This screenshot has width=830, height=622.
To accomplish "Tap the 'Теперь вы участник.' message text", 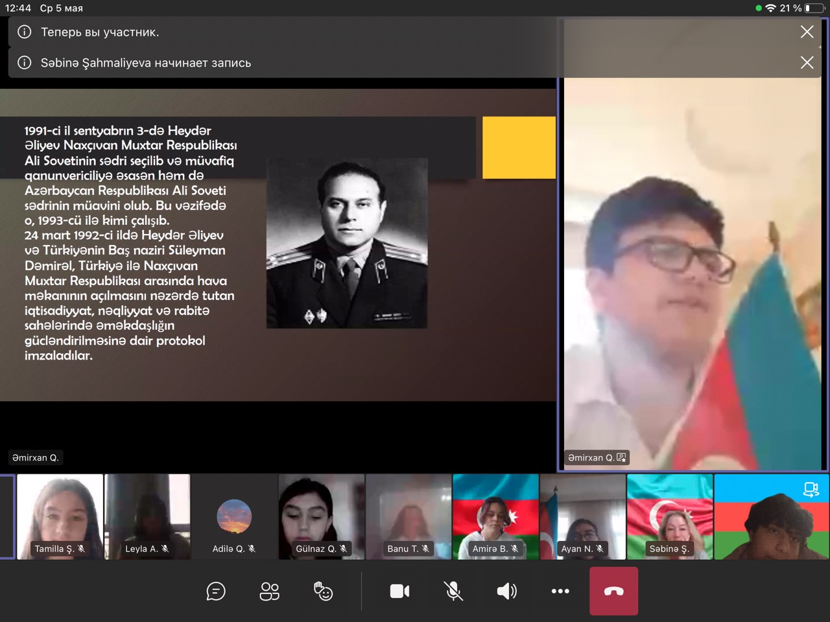I will [x=100, y=32].
